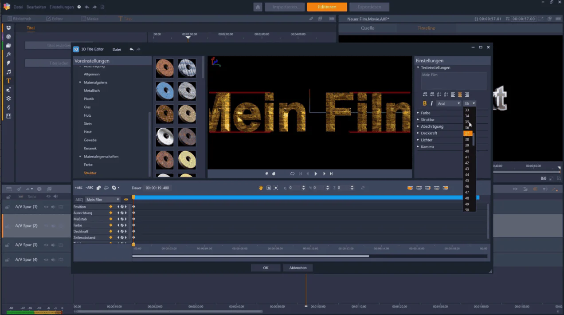564x315 pixels.
Task: Switch to the Quelle preview tab
Action: tap(368, 28)
